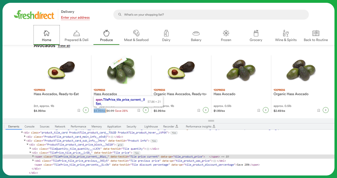This screenshot has width=337, height=178.
Task: Click the Enter your address link
Action: pos(75,17)
